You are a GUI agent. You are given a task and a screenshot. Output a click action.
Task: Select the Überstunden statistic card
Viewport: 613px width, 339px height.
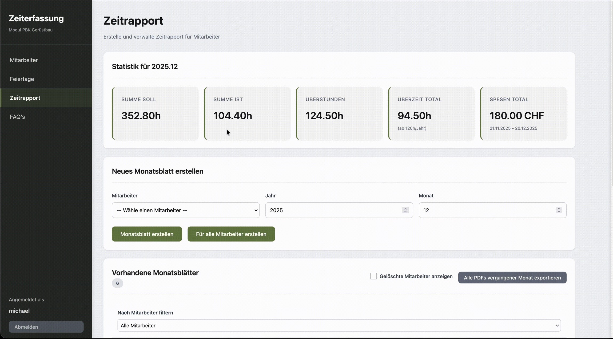[x=339, y=113]
